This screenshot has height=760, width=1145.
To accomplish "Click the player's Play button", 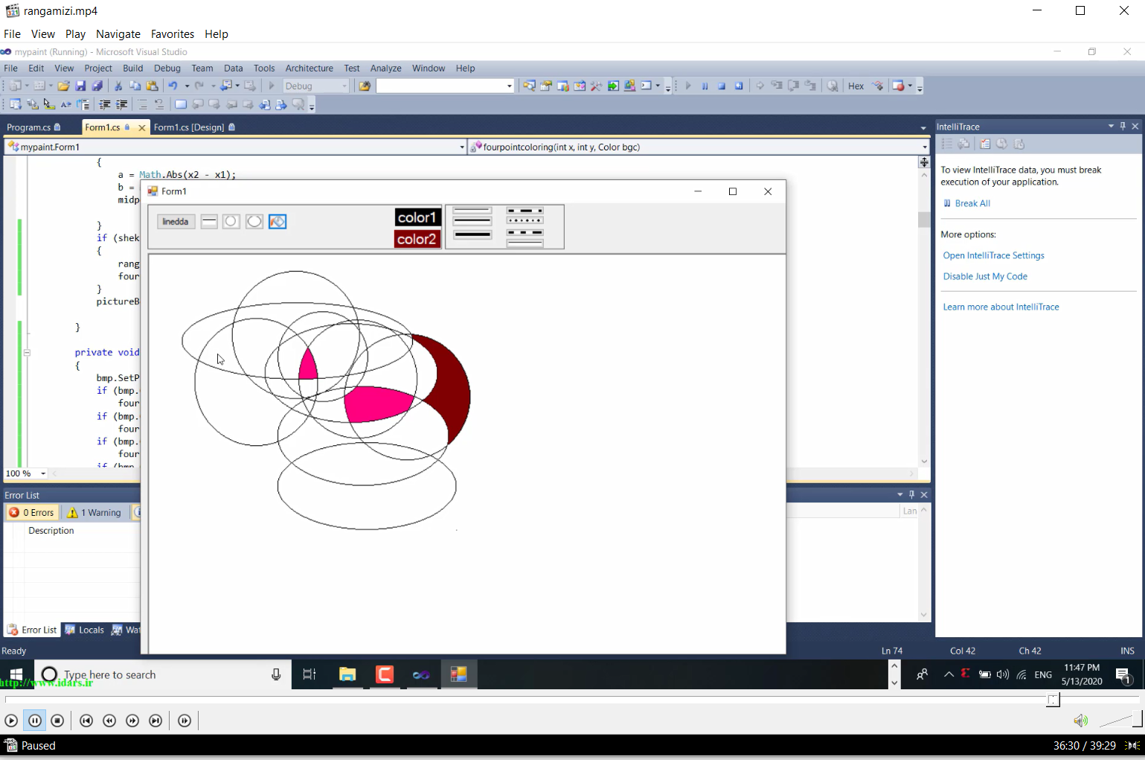I will click(x=11, y=721).
